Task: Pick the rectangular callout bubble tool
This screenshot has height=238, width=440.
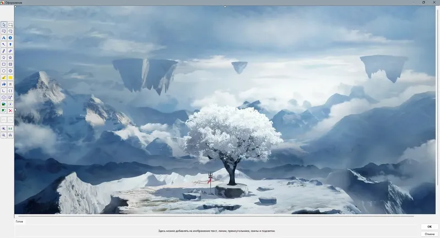Action: point(4,31)
